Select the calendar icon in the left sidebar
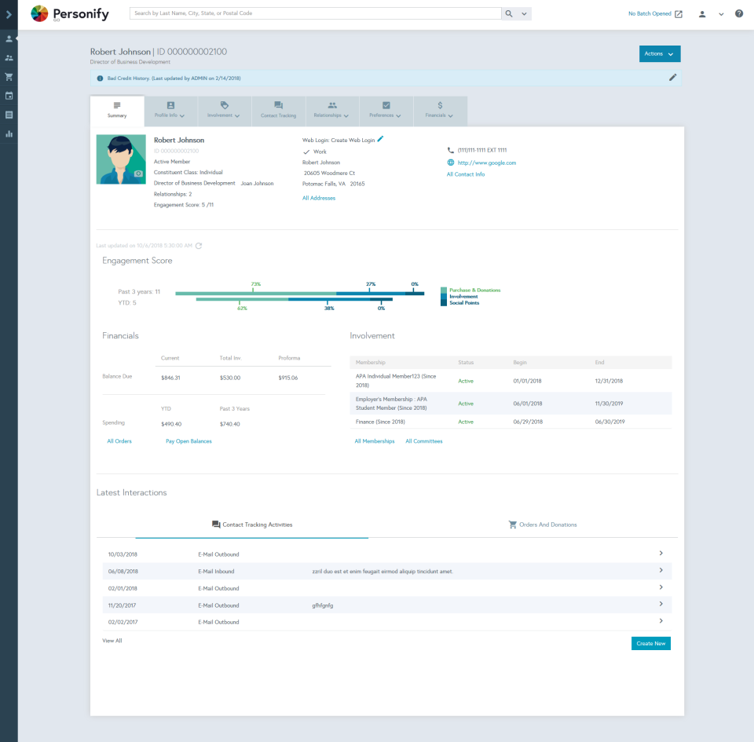The width and height of the screenshot is (754, 742). (9, 95)
